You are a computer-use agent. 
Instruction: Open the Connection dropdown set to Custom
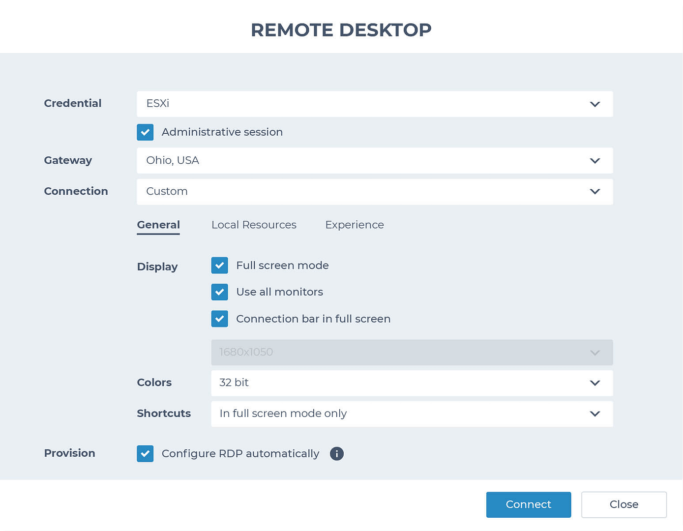tap(375, 191)
